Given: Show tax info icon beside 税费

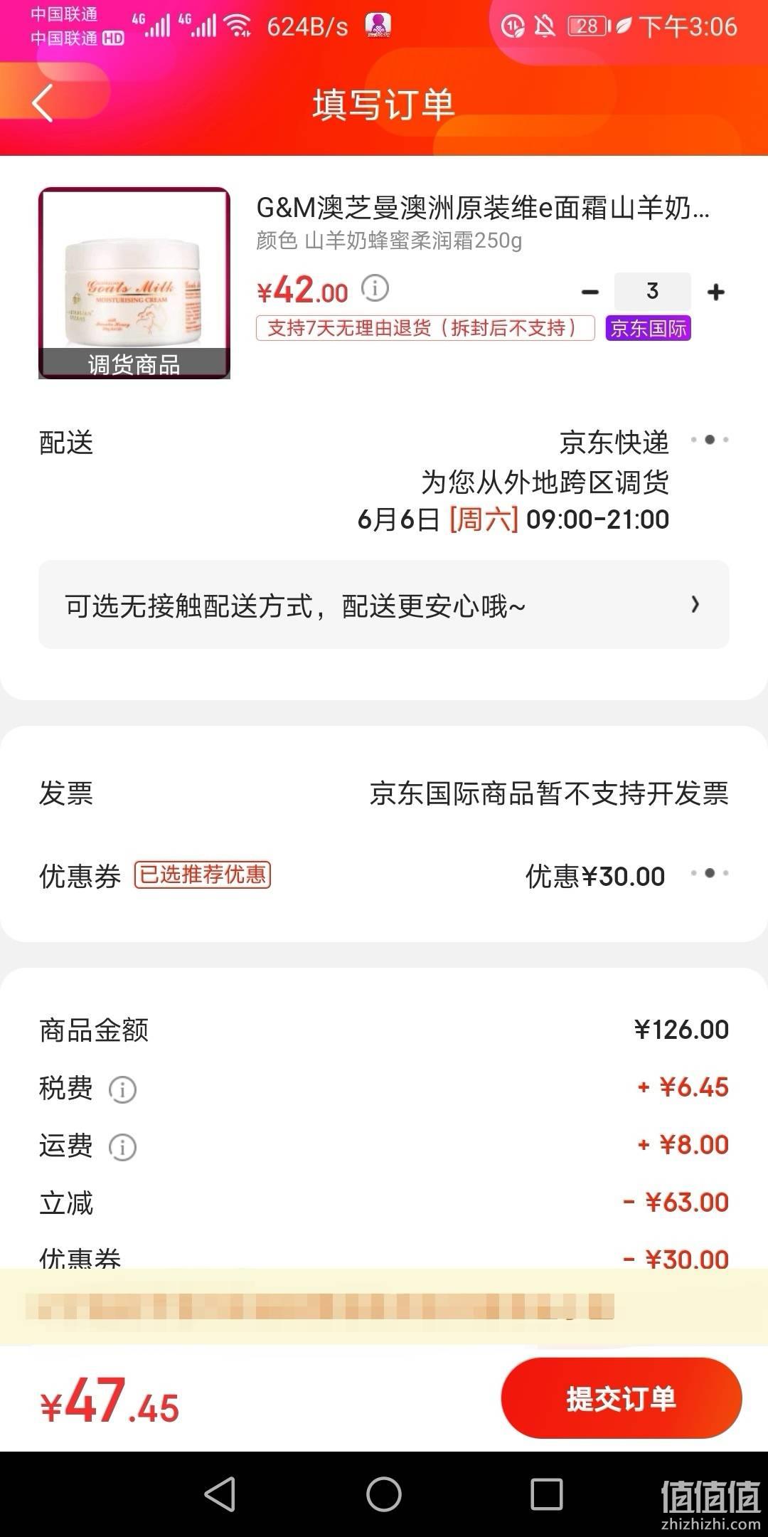Looking at the screenshot, I should point(122,1089).
